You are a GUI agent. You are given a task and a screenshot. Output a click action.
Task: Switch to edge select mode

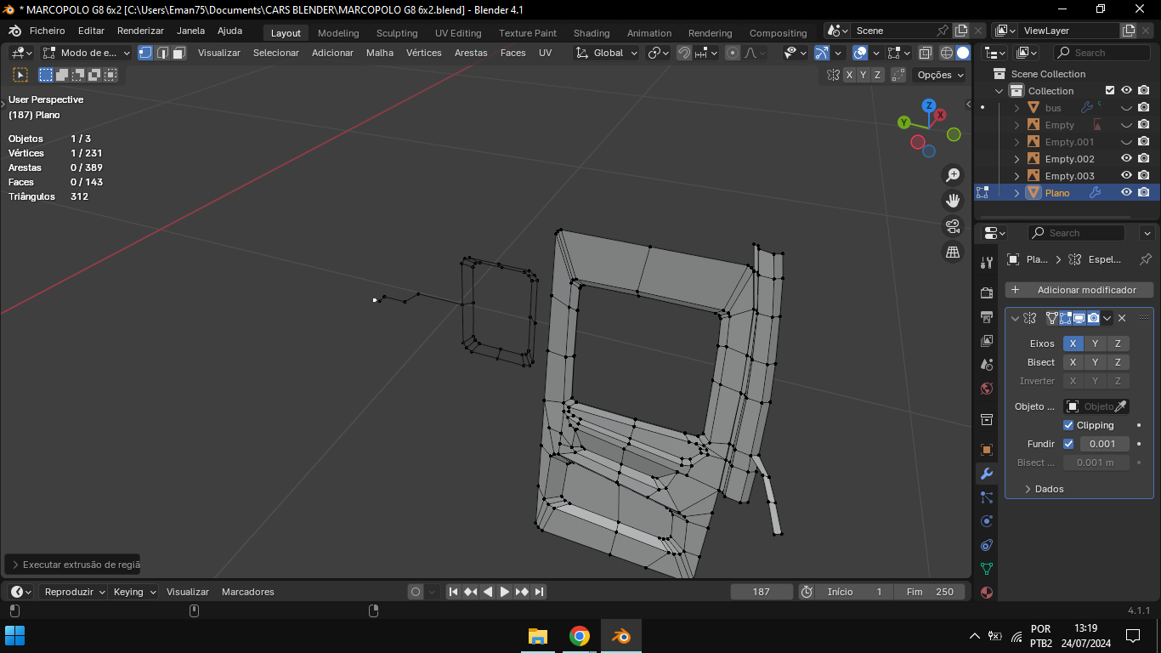coord(162,53)
